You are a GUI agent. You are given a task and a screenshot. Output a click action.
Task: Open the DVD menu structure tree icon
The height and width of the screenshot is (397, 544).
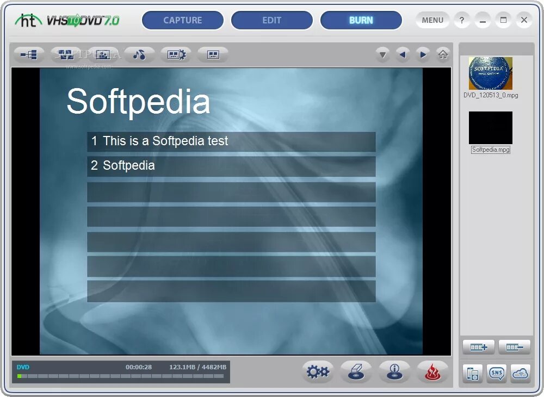(29, 54)
